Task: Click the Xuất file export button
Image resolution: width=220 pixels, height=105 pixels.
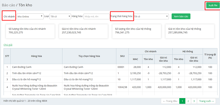Action: point(213,5)
